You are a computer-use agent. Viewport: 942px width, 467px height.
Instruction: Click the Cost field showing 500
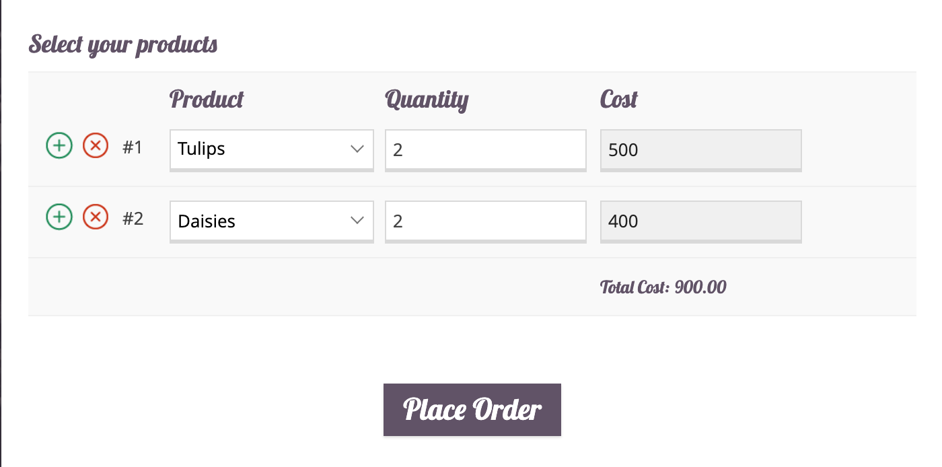click(700, 149)
